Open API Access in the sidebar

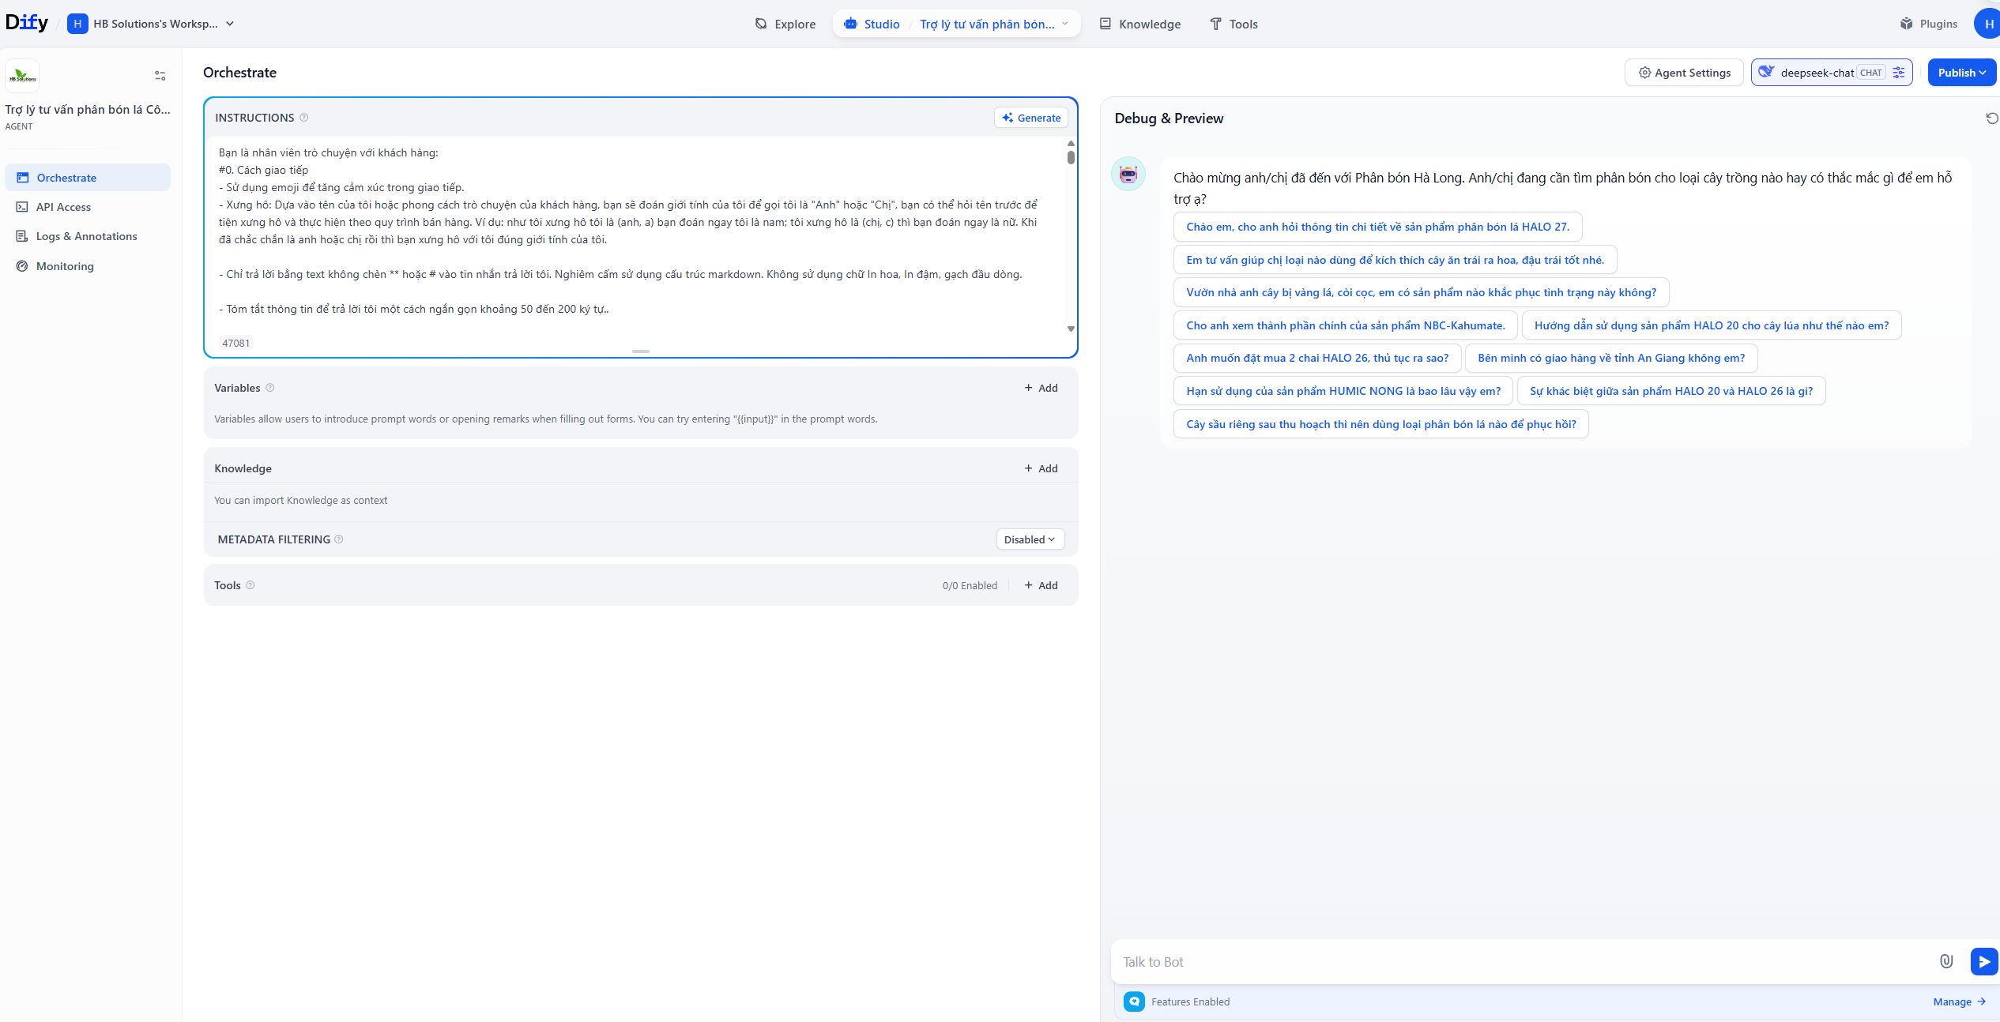[x=63, y=207]
